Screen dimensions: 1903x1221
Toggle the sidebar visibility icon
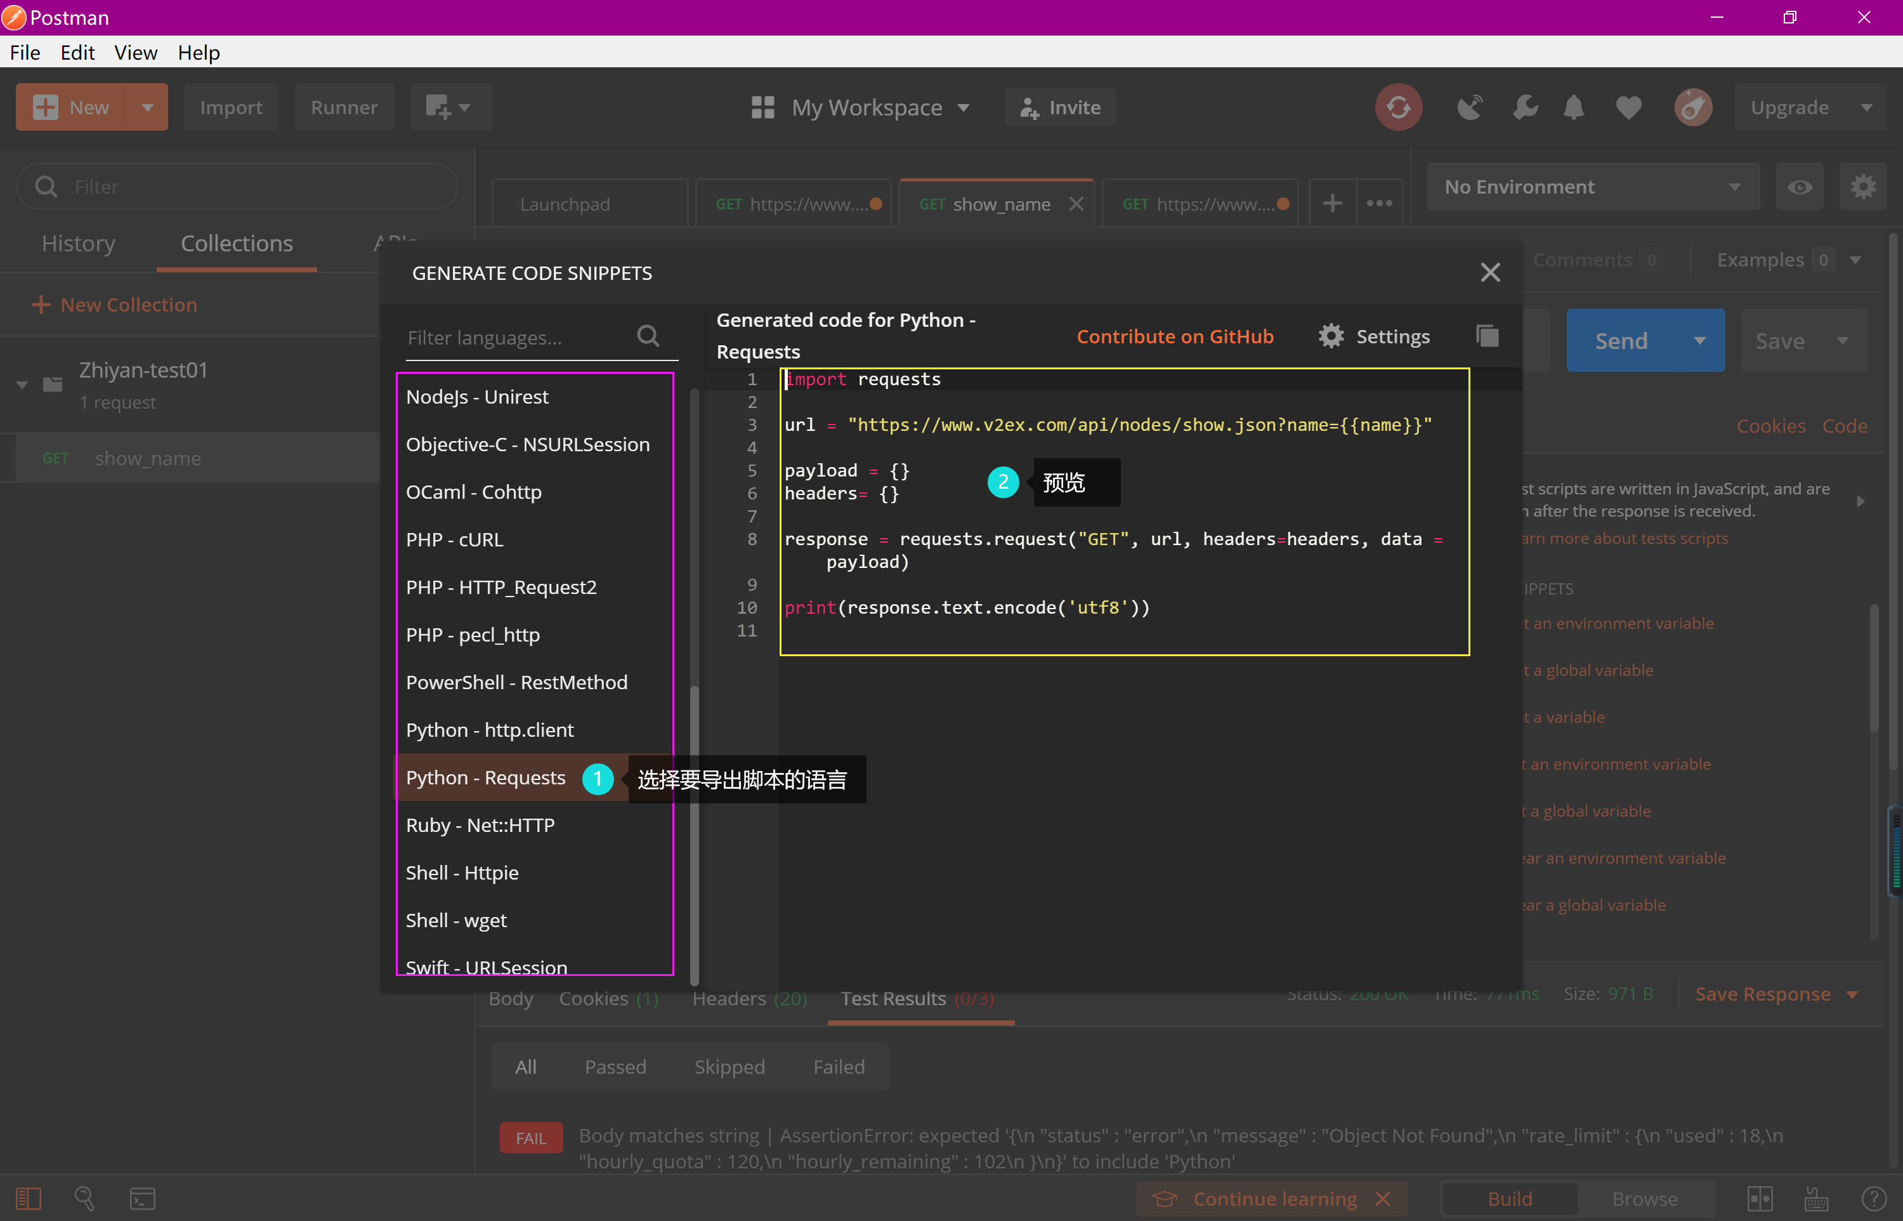point(29,1198)
